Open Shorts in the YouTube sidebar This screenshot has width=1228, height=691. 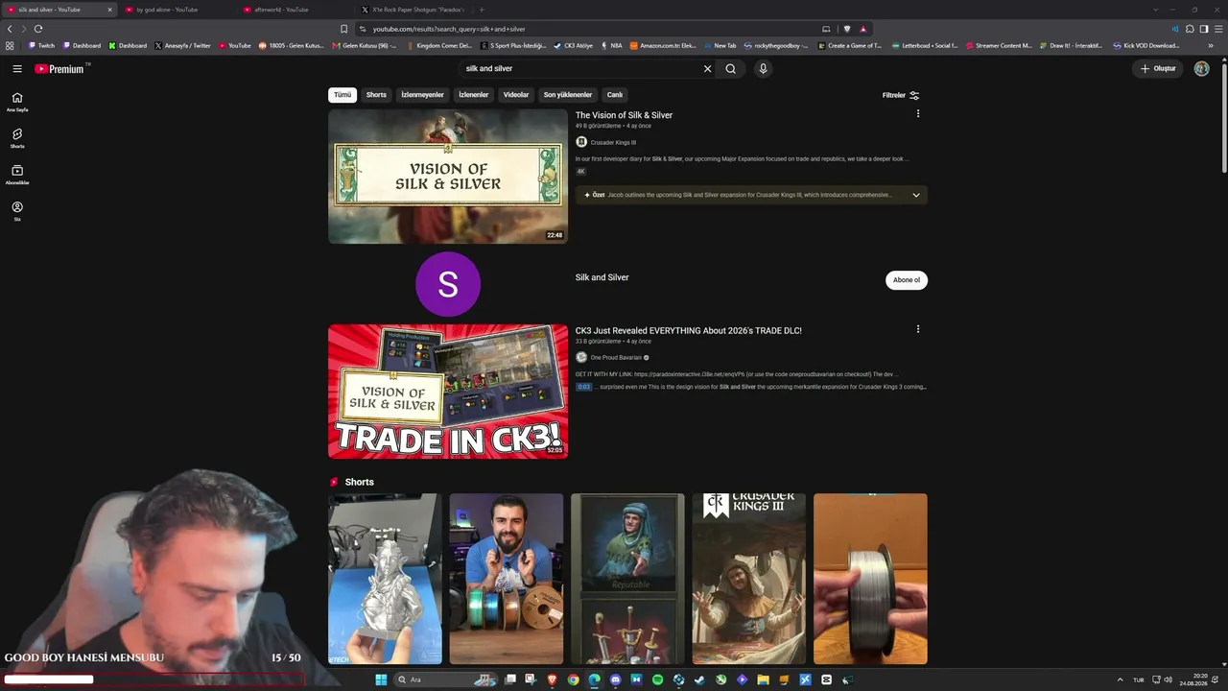click(x=17, y=138)
